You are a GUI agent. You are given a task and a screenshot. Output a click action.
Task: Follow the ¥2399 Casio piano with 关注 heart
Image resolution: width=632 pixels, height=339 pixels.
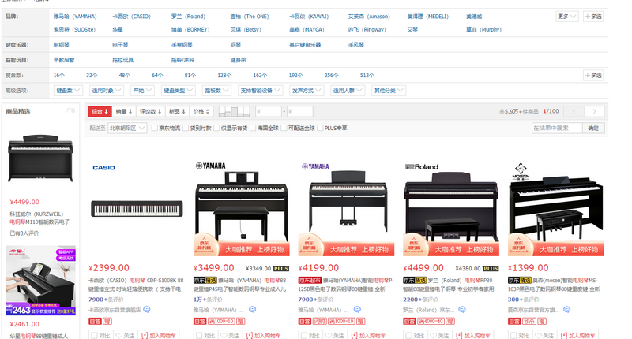click(x=125, y=335)
